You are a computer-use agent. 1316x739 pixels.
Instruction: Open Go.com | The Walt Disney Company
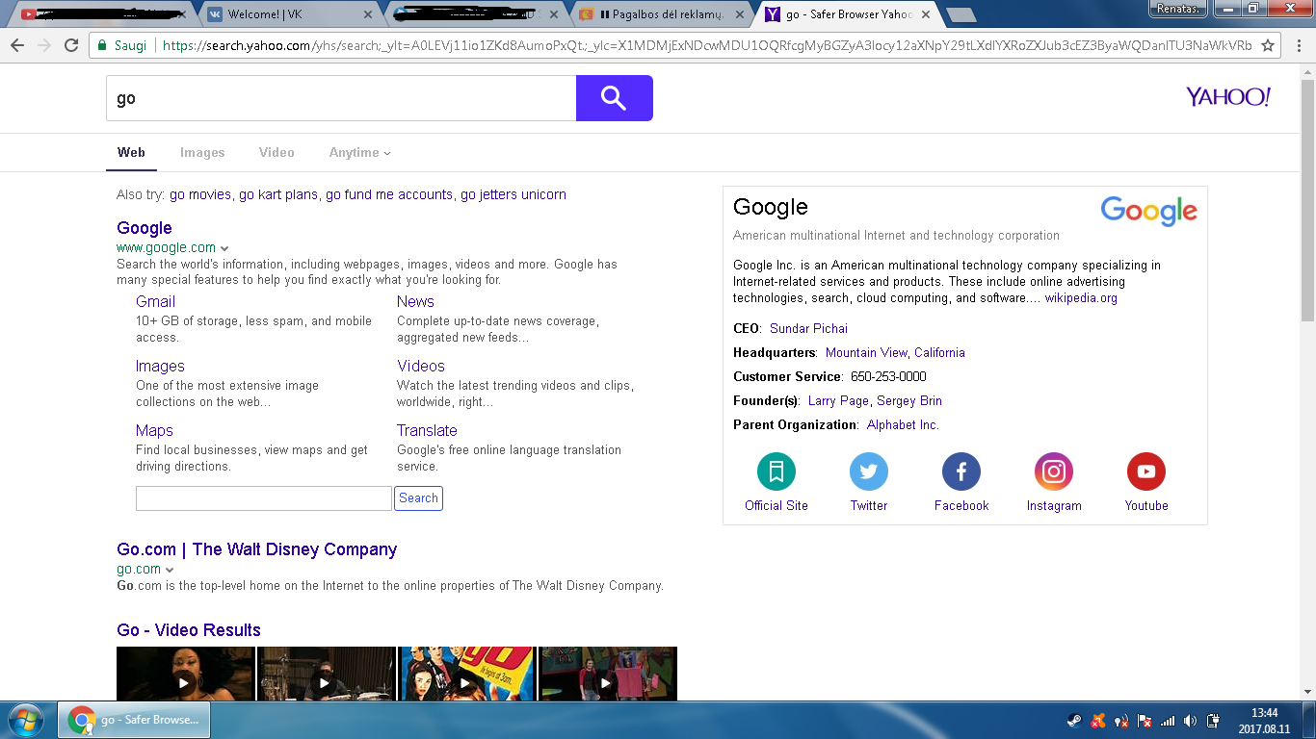(256, 549)
